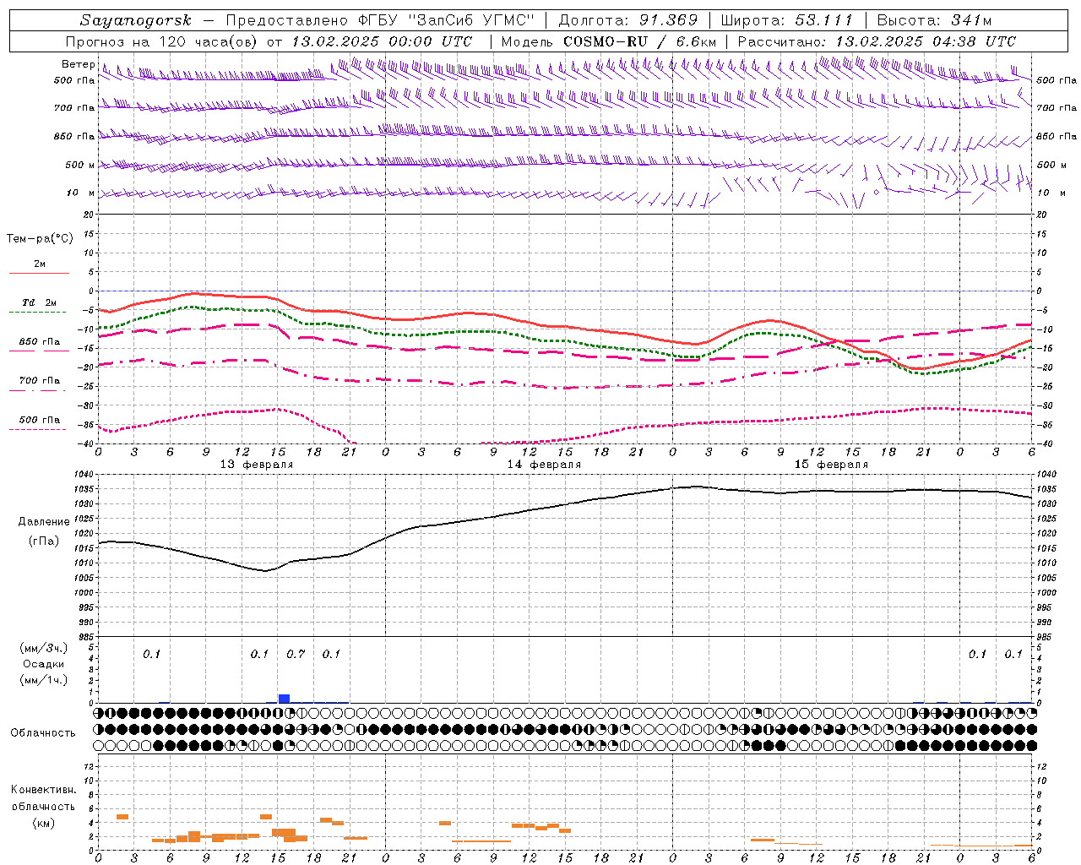Click the 'Осадки' precipitation label
1081x865 pixels.
point(44,664)
